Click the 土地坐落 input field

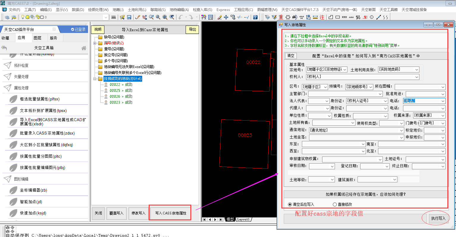point(356,138)
